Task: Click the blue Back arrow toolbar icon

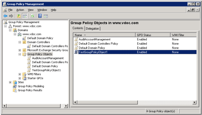Action: tap(5, 16)
